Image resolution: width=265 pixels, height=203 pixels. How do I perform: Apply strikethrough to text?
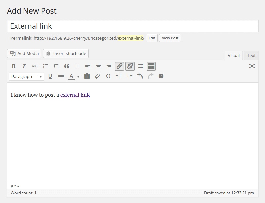click(x=35, y=66)
